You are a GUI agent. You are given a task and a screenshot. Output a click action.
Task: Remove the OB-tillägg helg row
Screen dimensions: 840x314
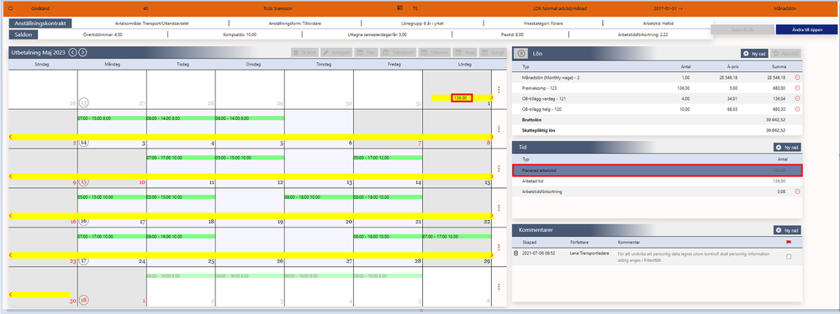[x=797, y=108]
